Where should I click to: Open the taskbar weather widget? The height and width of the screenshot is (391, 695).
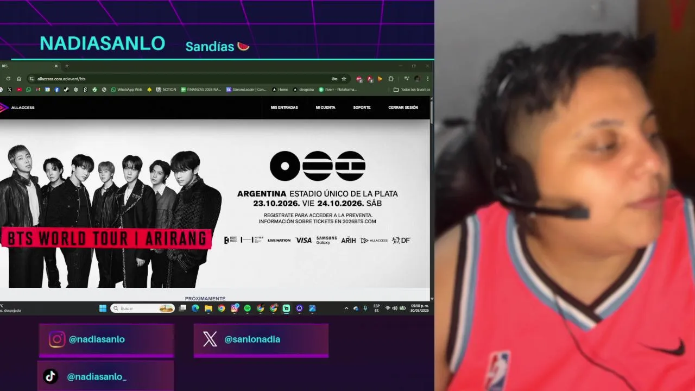(11, 308)
